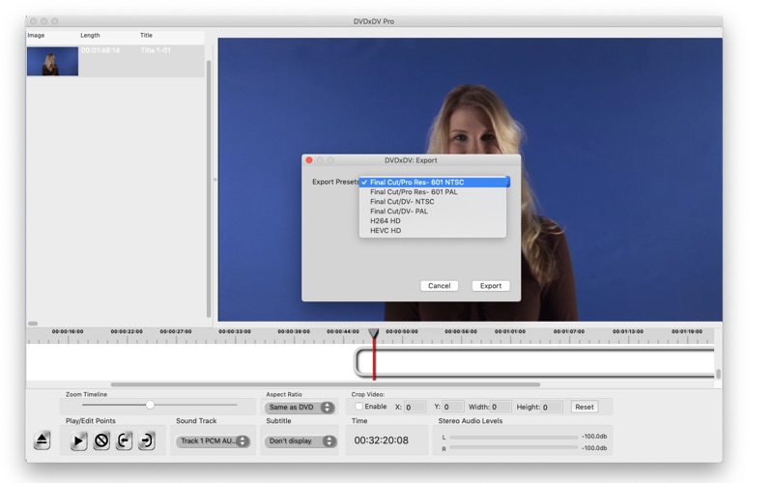Set the in-point marker icon
The height and width of the screenshot is (483, 773).
(x=124, y=440)
